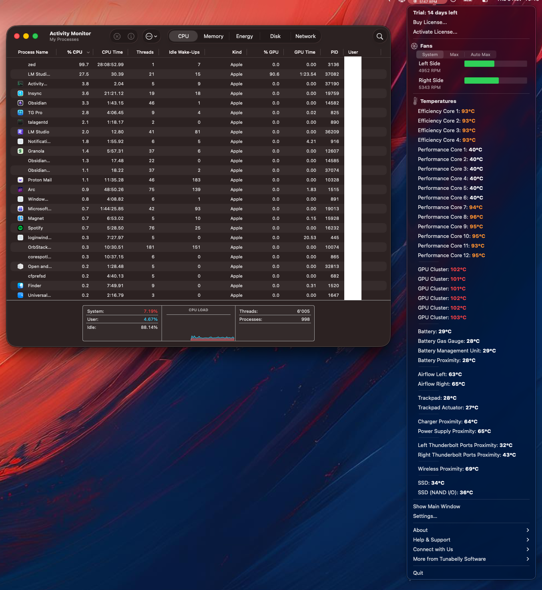
Task: Click the Magnet process icon
Action: [20, 218]
